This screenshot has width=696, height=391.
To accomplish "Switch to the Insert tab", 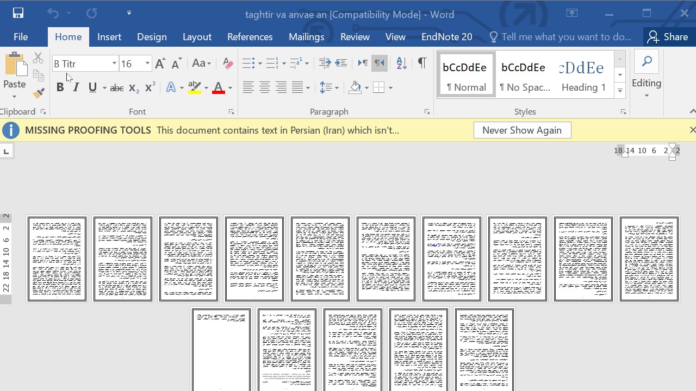I will [109, 37].
